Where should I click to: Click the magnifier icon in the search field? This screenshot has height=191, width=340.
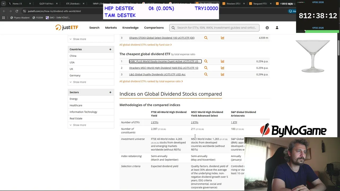pyautogui.click(x=173, y=28)
